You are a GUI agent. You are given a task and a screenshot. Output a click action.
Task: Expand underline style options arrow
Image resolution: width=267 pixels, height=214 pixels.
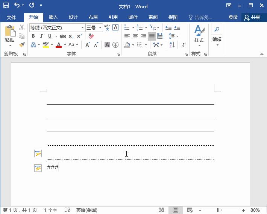(x=56, y=36)
